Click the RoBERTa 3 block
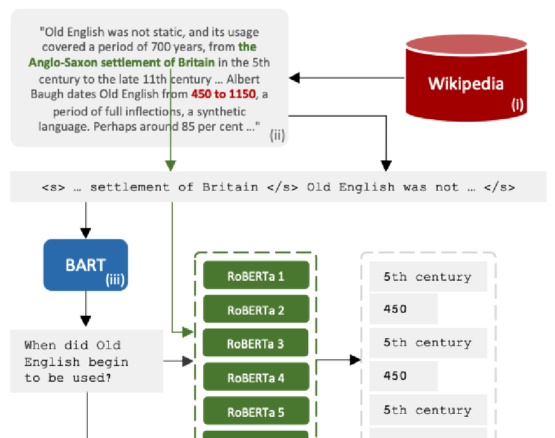 (256, 344)
